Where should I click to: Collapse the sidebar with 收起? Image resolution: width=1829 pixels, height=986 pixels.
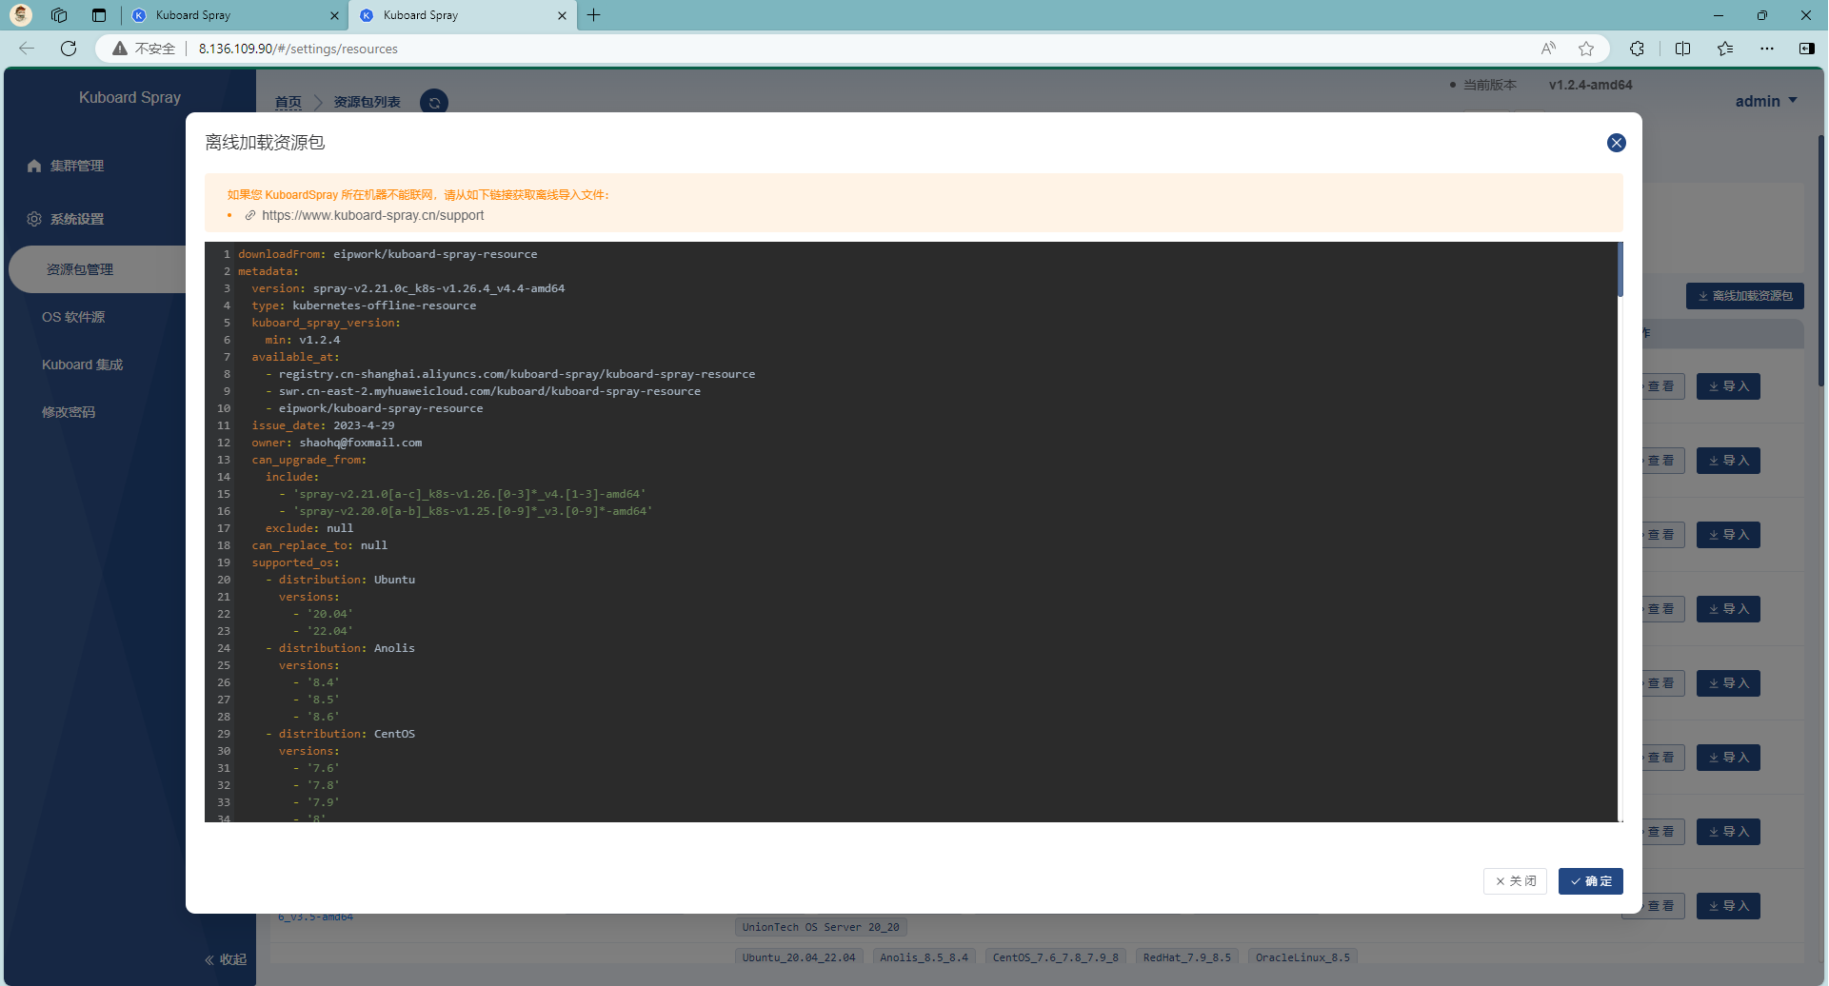[226, 959]
